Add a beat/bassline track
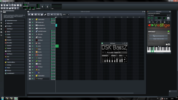178x100 pixels. [36, 14]
